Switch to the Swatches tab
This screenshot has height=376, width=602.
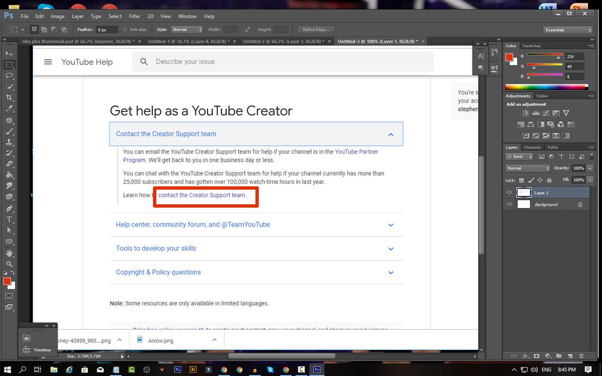532,46
